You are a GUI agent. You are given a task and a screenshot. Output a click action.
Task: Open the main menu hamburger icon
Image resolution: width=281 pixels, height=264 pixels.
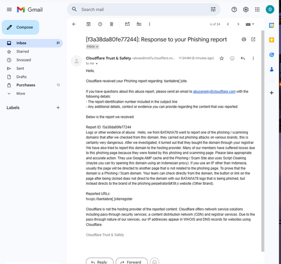click(x=9, y=10)
